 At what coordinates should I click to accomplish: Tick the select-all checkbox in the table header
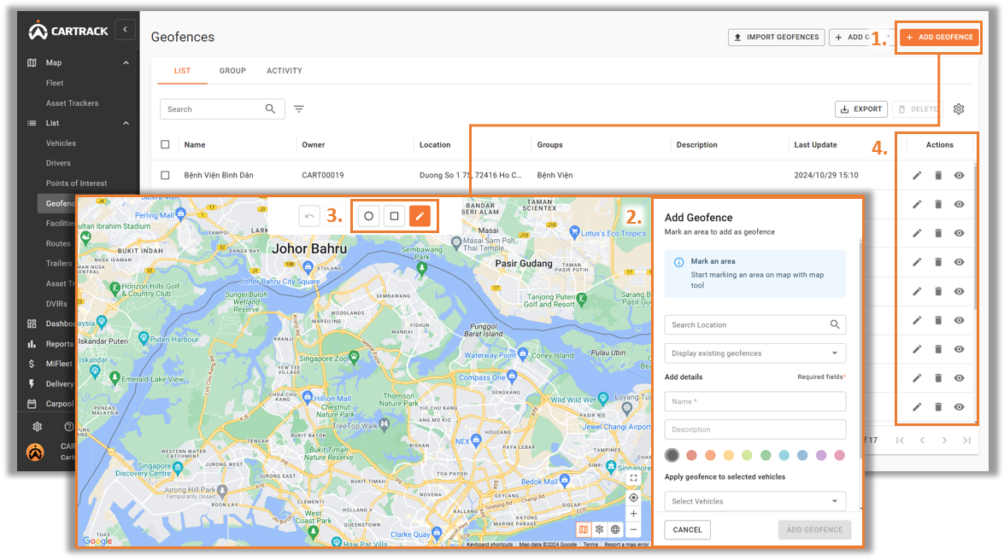coord(165,144)
